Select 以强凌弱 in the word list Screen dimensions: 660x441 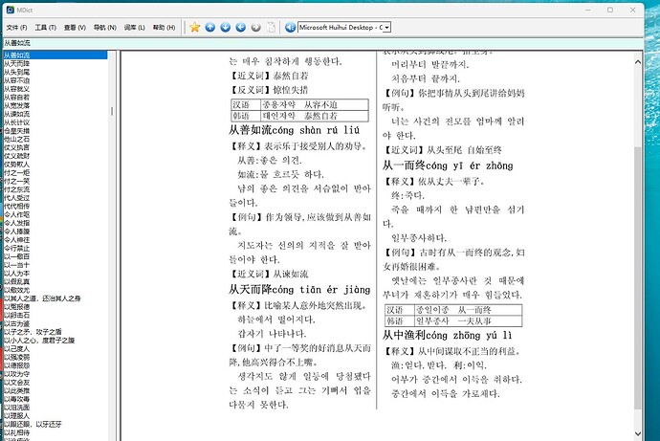pyautogui.click(x=17, y=357)
